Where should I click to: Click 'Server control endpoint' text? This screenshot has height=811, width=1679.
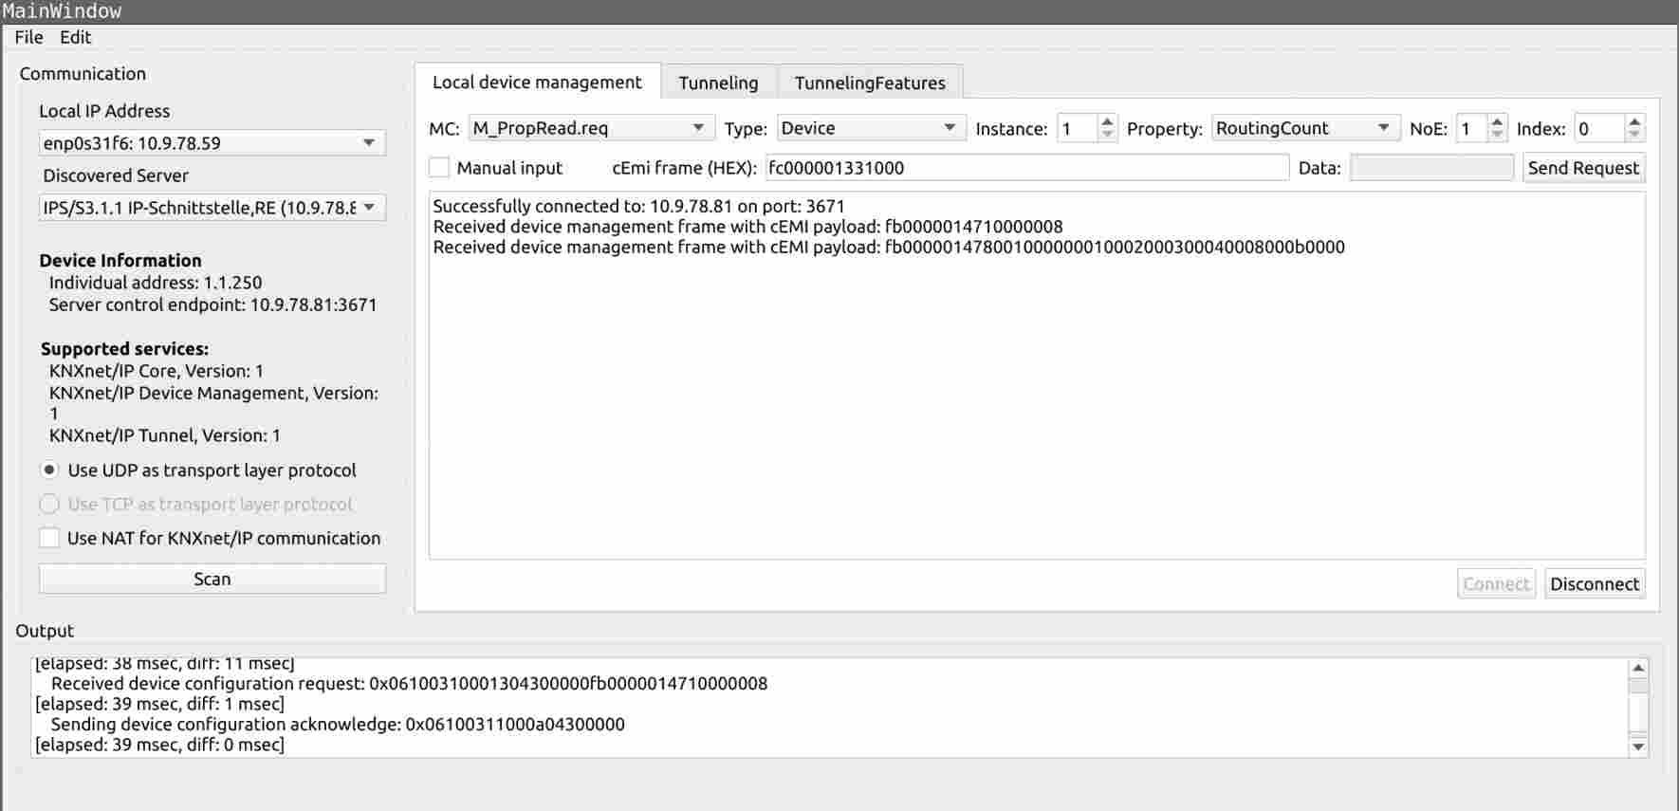[212, 305]
